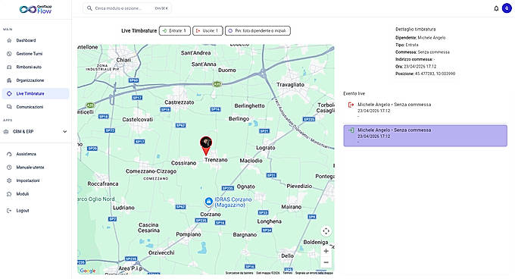Recenter map with the location target icon

coord(326,231)
